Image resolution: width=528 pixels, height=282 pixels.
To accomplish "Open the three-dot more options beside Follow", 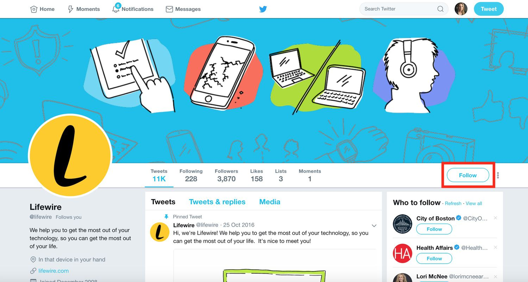I will point(498,175).
